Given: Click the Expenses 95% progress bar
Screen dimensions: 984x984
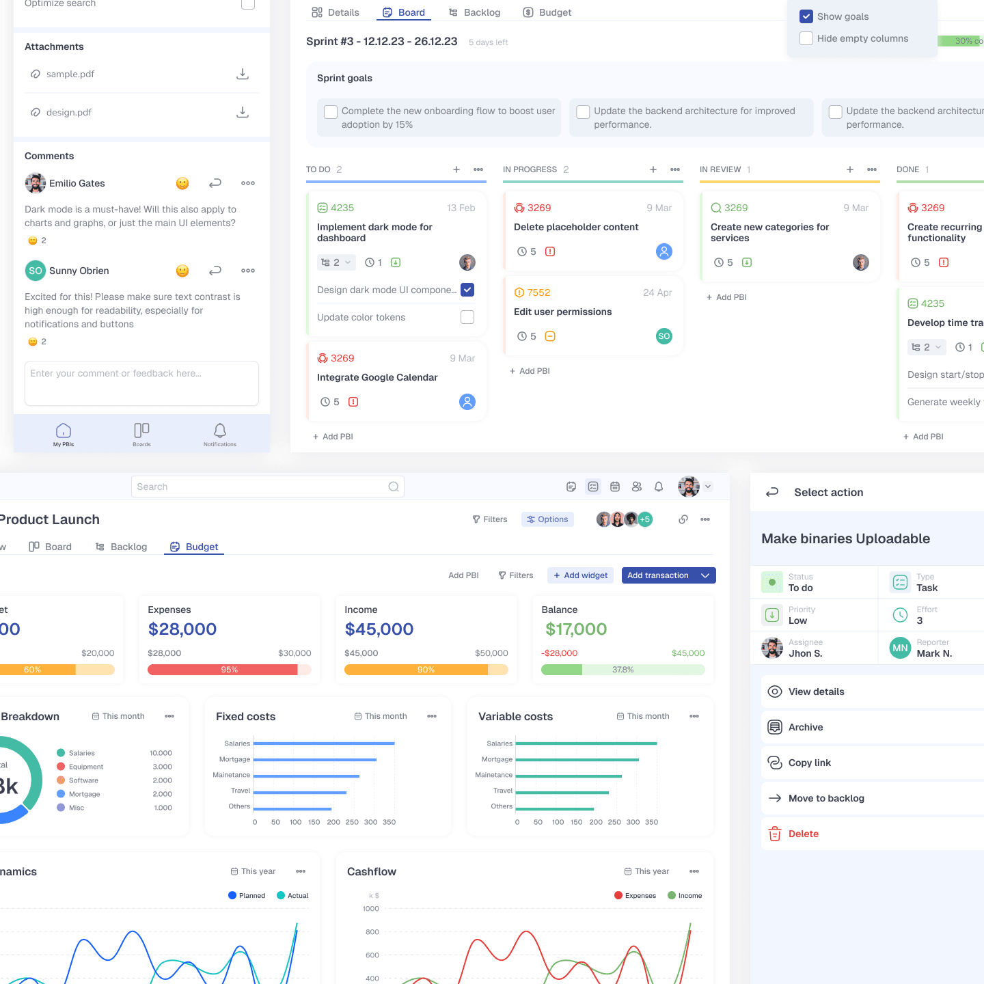Looking at the screenshot, I should pos(230,670).
